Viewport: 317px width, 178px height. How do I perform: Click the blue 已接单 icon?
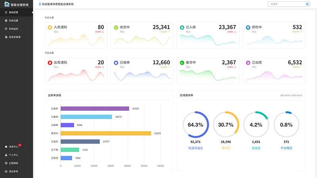[x=116, y=63]
